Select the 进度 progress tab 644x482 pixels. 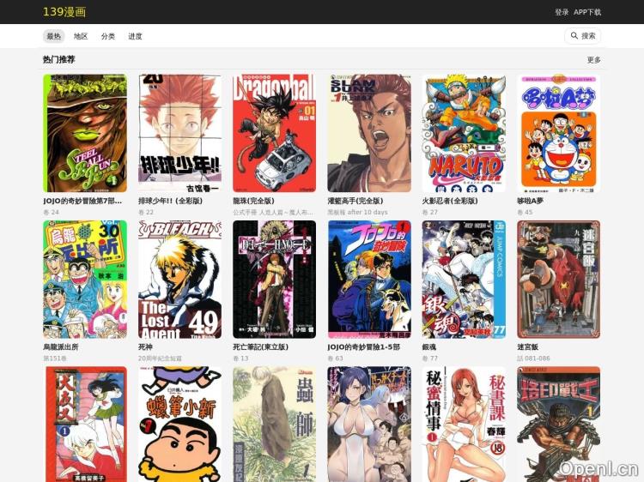click(x=135, y=36)
